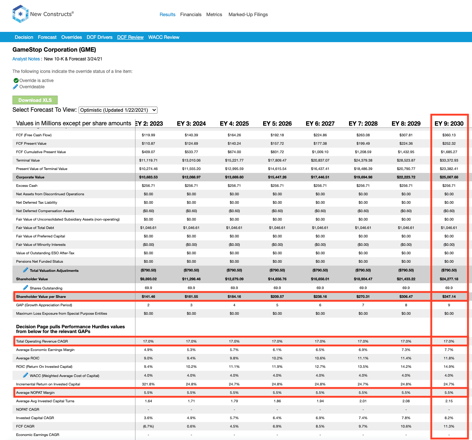This screenshot has height=440, width=472.
Task: Click GameStop Corporation (GME) heading
Action: point(54,50)
